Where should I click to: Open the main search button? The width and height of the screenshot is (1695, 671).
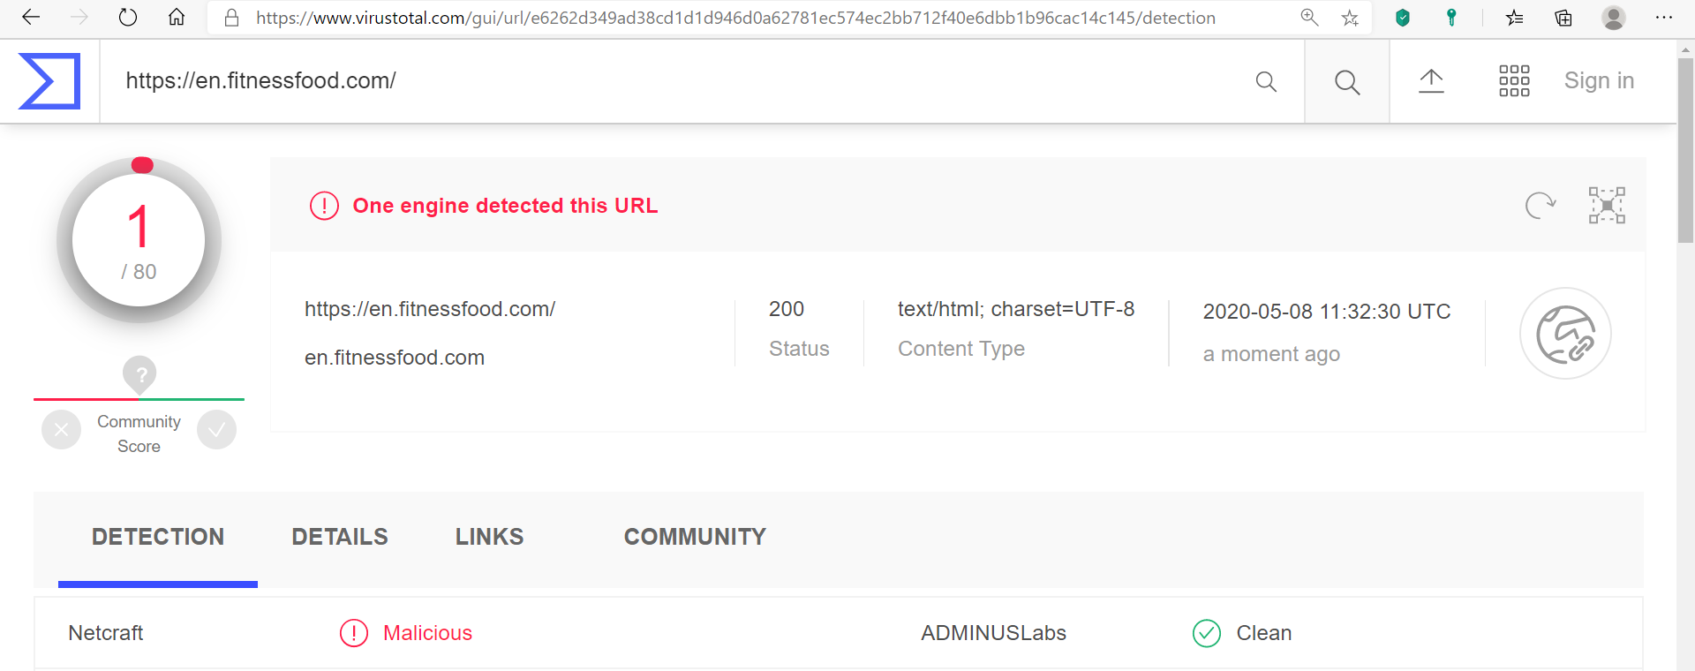coord(1347,82)
